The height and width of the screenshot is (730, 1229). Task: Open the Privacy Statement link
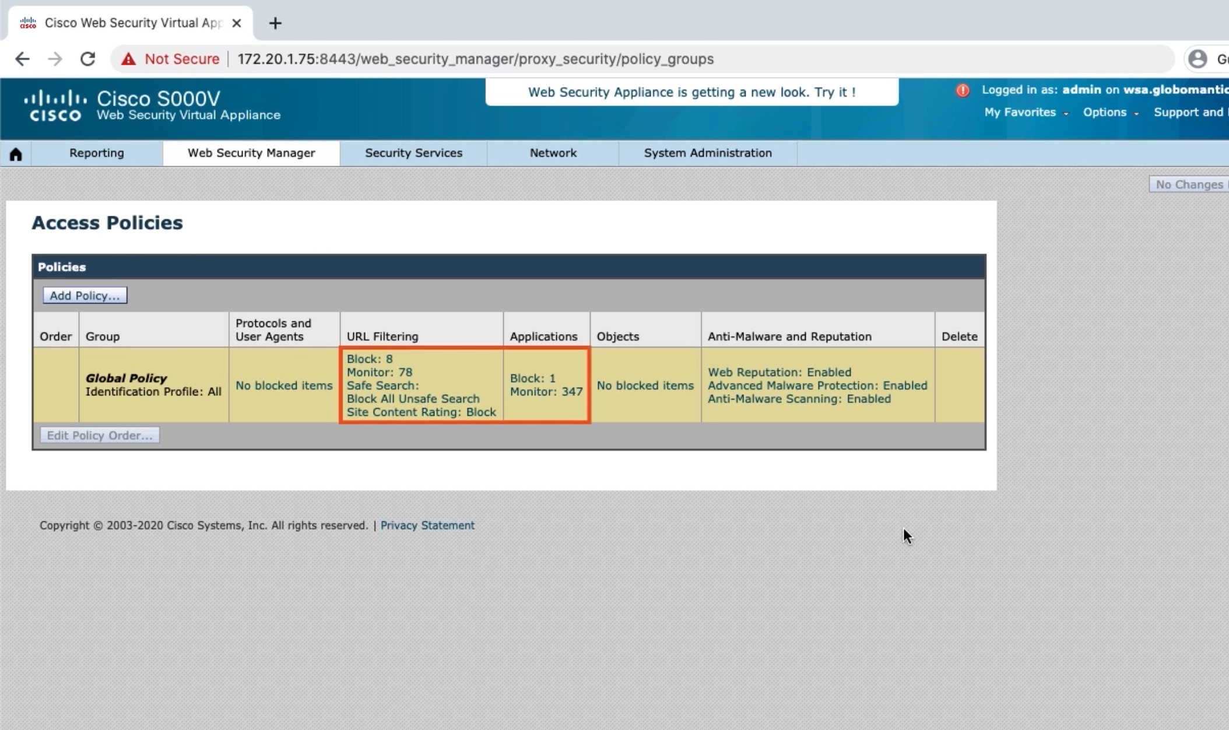pyautogui.click(x=427, y=525)
